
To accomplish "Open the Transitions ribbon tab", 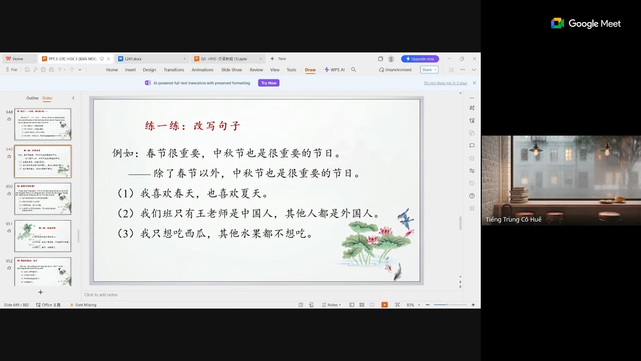I will pos(174,70).
